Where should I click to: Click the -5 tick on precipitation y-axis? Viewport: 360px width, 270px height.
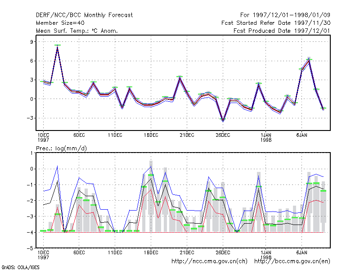pyautogui.click(x=30, y=248)
